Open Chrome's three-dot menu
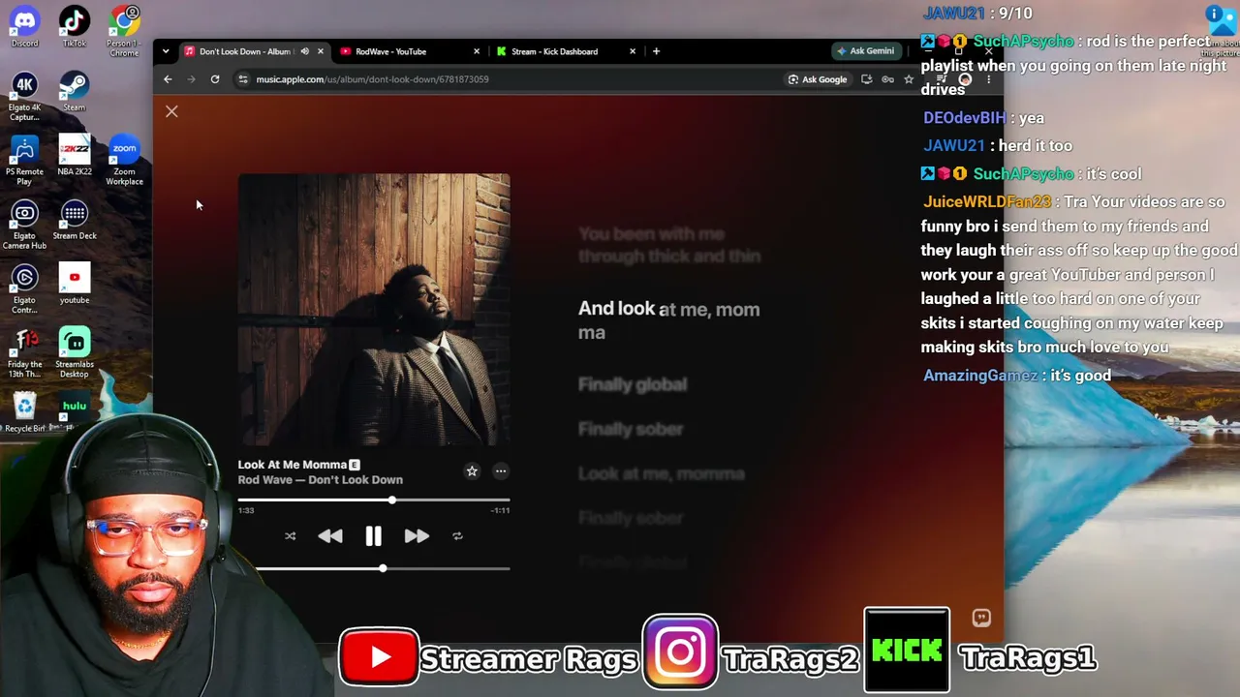Viewport: 1240px width, 697px height. (988, 79)
